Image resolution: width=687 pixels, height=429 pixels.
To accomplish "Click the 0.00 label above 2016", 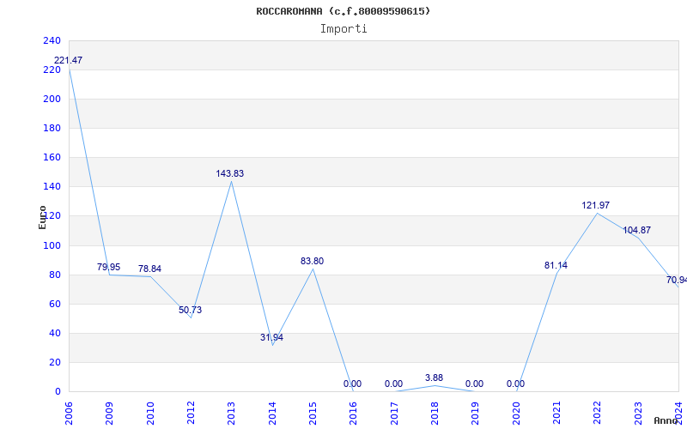I will [352, 384].
